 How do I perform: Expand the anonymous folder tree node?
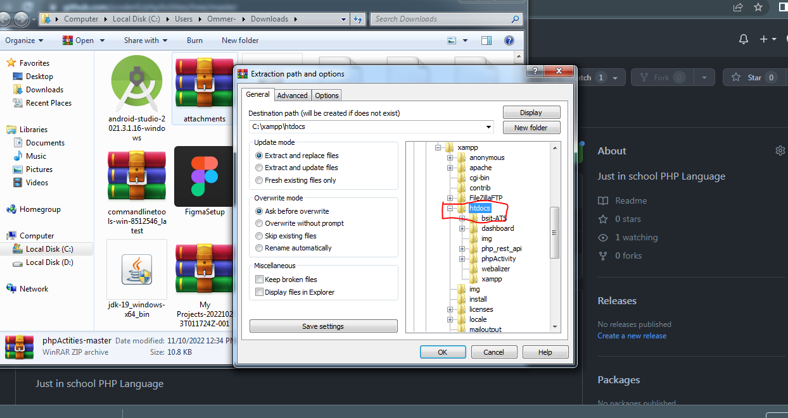tap(450, 157)
